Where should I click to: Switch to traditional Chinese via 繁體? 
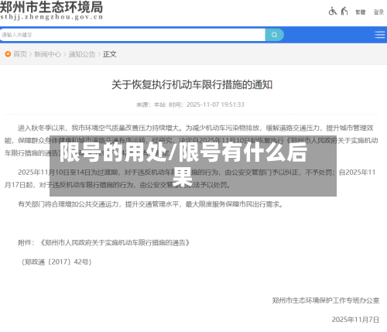(361, 12)
